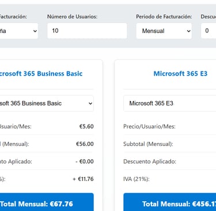Click the IVA (21%) label in E3 card
216x211 pixels.
tap(137, 179)
